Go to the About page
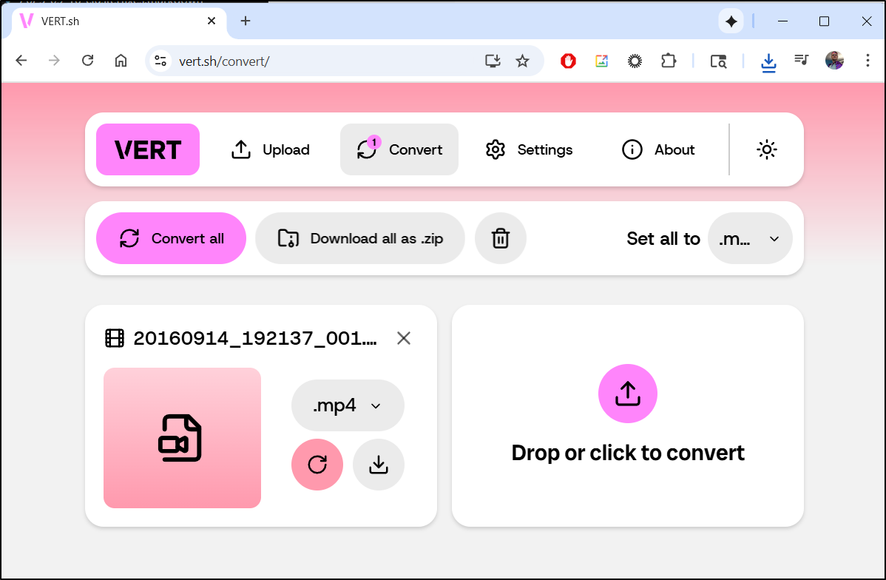 658,149
